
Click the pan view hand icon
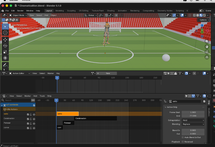[x=207, y=47]
